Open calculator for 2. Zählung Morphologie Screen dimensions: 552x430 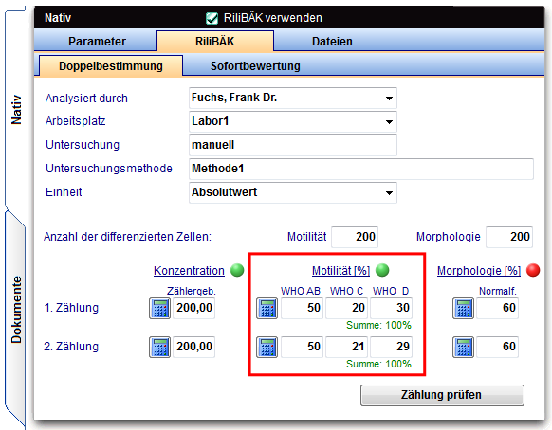(463, 347)
